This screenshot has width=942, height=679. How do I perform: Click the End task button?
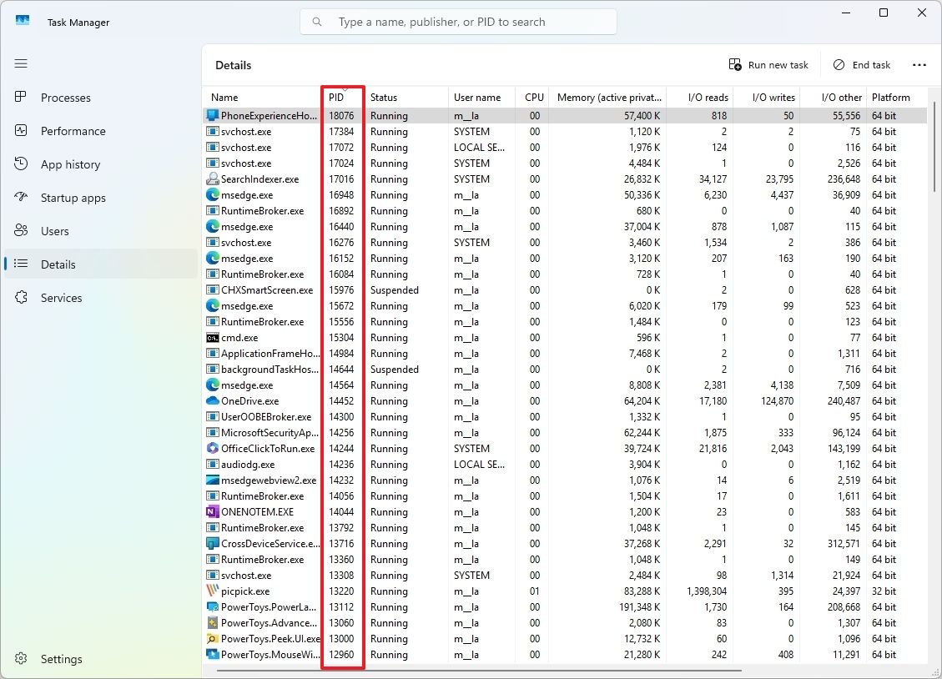click(861, 64)
